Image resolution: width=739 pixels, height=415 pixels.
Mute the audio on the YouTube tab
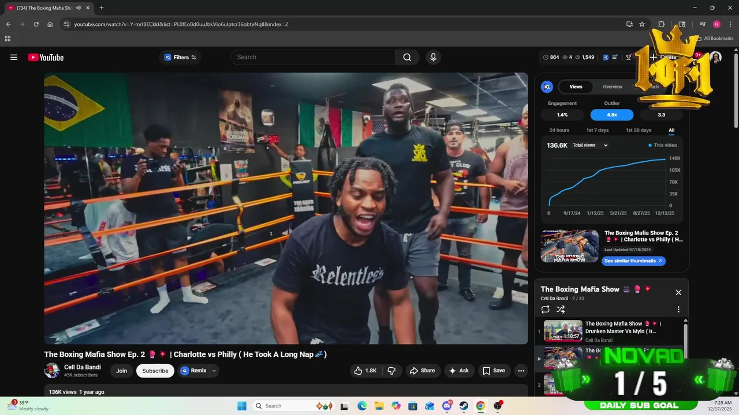pyautogui.click(x=78, y=7)
